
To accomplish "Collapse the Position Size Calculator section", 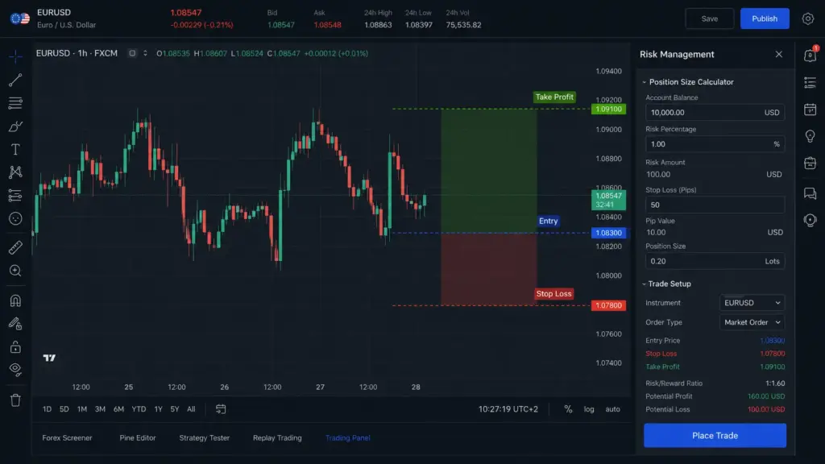I will [644, 82].
